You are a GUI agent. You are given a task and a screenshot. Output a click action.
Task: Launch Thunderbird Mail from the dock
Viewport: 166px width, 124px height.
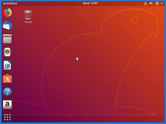(x=7, y=26)
